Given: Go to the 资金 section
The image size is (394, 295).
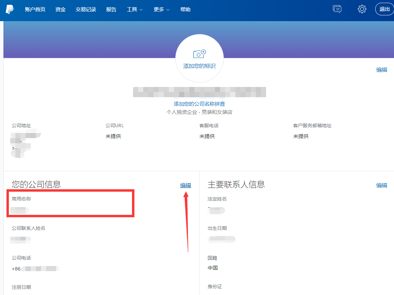Looking at the screenshot, I should [x=60, y=10].
